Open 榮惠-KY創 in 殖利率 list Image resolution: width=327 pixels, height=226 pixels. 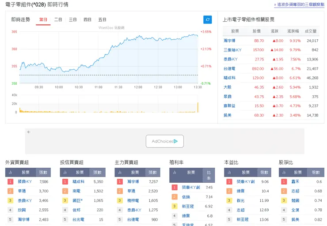click(x=191, y=188)
